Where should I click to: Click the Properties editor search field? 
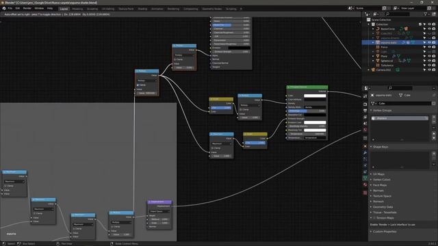click(400, 88)
